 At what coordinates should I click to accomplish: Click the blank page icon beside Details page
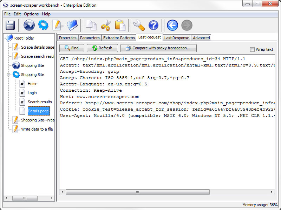[22, 111]
